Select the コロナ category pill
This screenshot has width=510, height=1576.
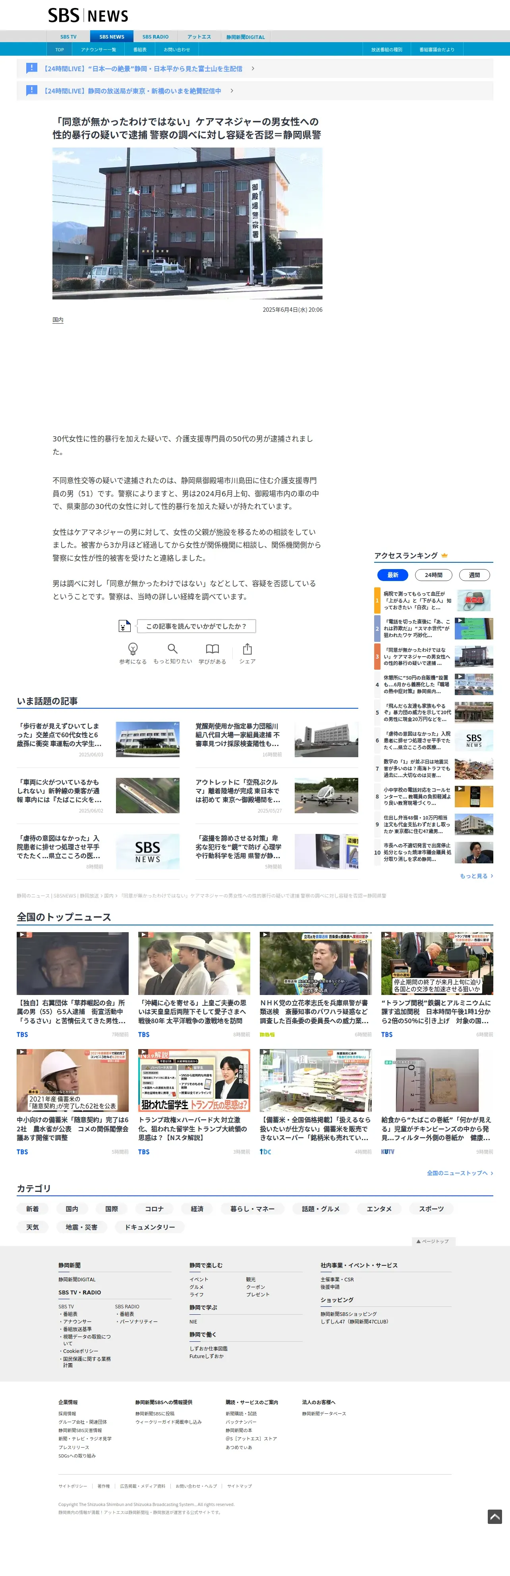[155, 1208]
